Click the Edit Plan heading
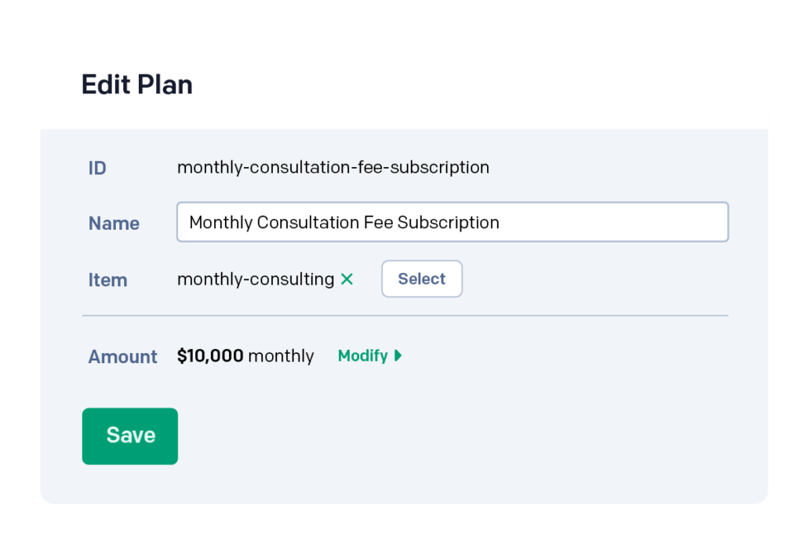Viewport: 803px width, 535px height. click(136, 84)
